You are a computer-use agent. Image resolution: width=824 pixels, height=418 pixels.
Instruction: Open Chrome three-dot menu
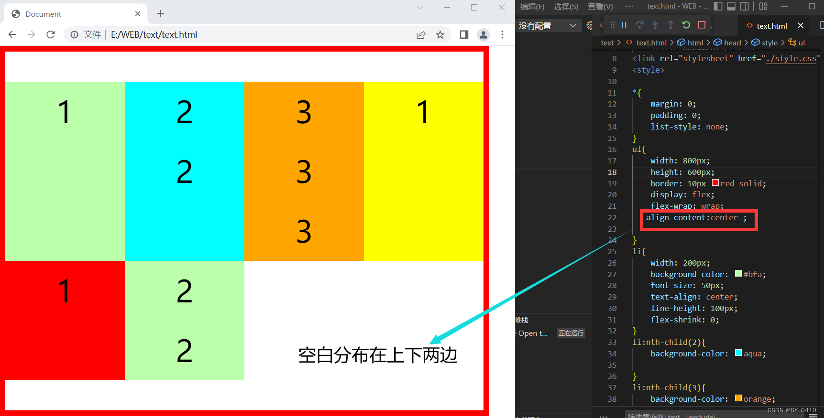502,34
